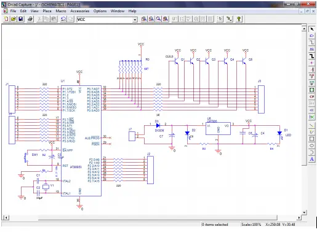The image size is (317, 232).
Task: Click the Help lightbulb icon
Action: [239, 19]
